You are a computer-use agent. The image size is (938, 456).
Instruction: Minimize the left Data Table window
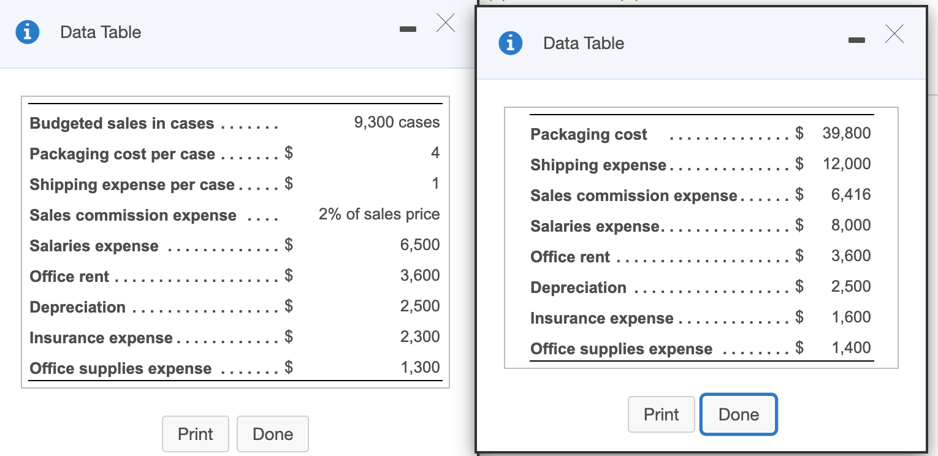pos(408,28)
